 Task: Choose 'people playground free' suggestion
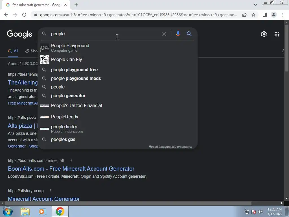click(118, 70)
